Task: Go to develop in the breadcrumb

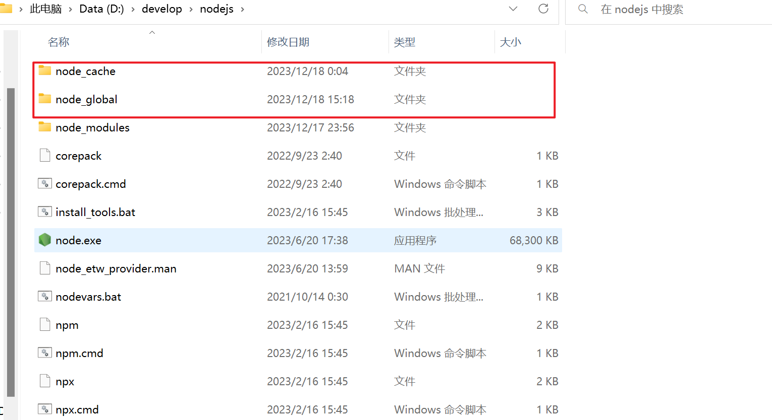Action: [x=162, y=9]
